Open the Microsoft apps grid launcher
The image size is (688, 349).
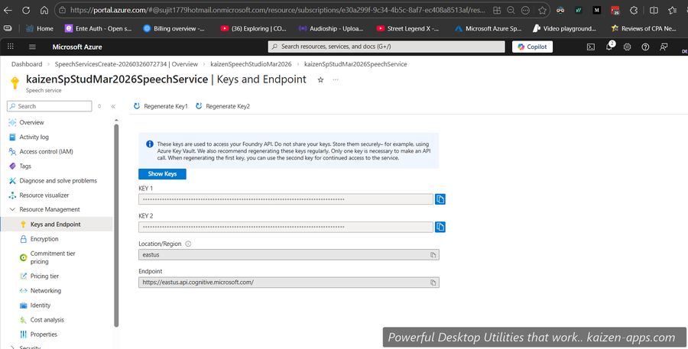click(x=11, y=47)
